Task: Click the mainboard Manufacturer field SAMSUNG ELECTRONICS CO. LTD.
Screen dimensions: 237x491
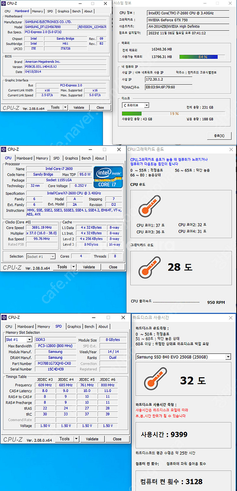Action: pyautogui.click(x=65, y=22)
